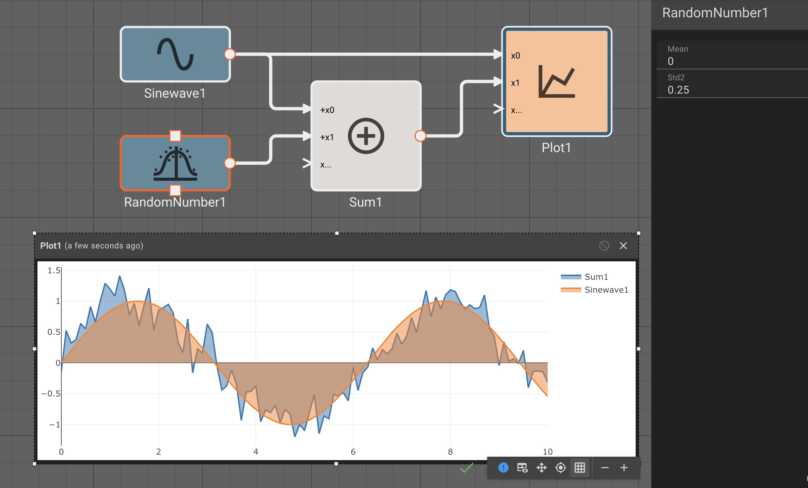Click Sum1 extra input port x...
The image size is (808, 488).
pos(307,163)
